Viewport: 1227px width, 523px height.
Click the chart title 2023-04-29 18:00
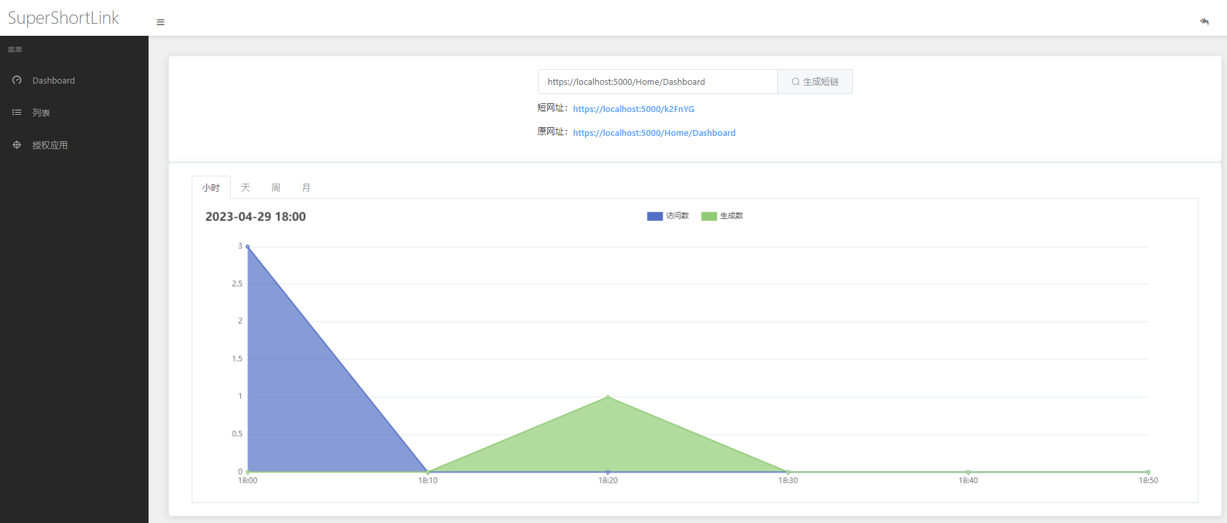255,217
